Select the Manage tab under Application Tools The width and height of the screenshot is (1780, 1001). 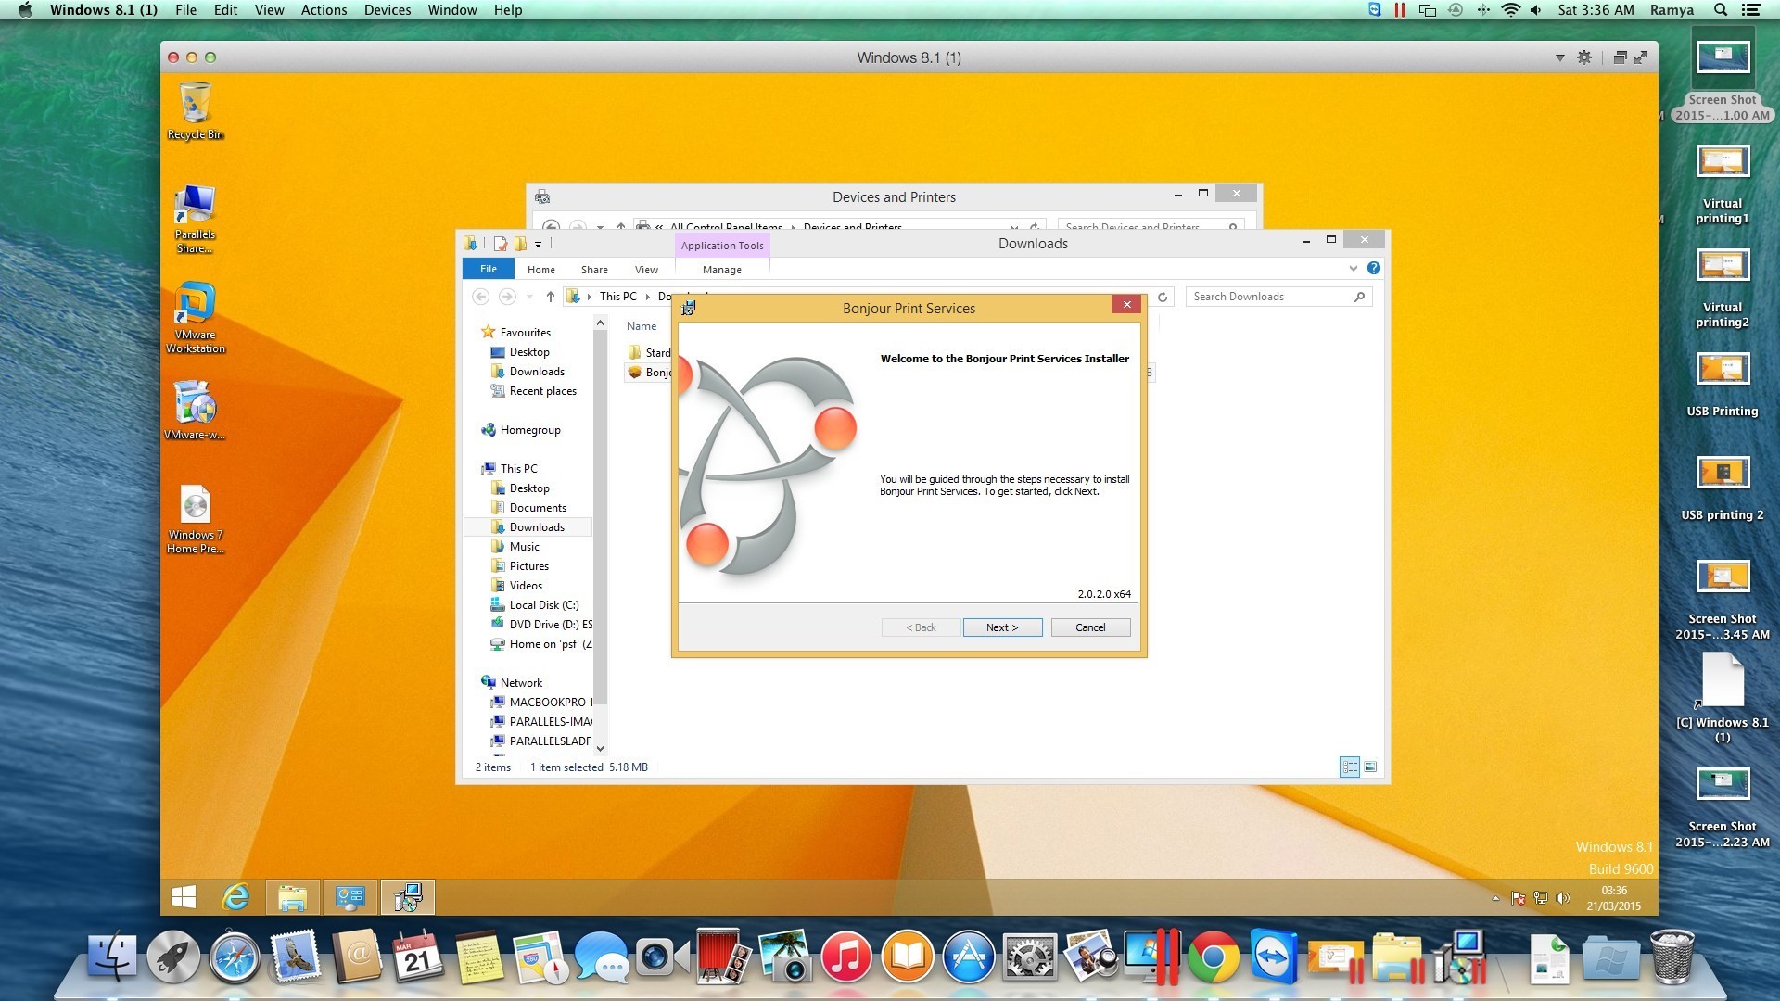[x=721, y=270]
